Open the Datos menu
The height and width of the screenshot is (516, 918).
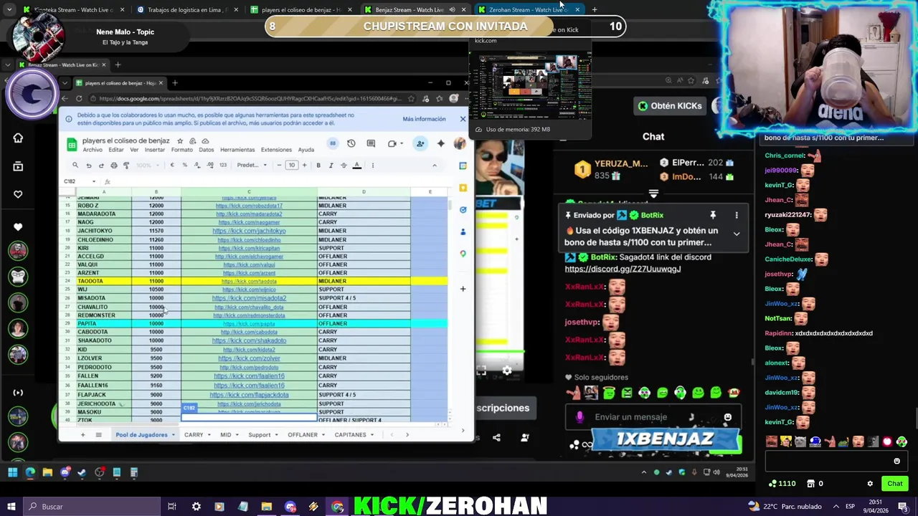click(207, 150)
